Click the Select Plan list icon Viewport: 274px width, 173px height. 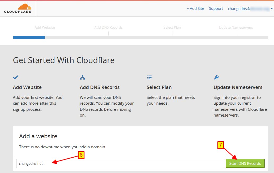pos(149,77)
